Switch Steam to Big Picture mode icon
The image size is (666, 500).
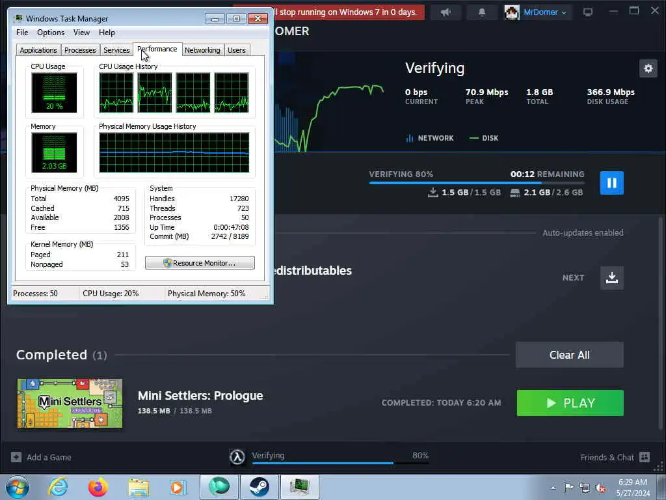588,12
